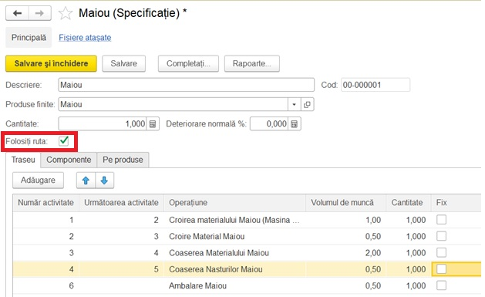Check Fix for Ambalare Maiou row

click(441, 285)
